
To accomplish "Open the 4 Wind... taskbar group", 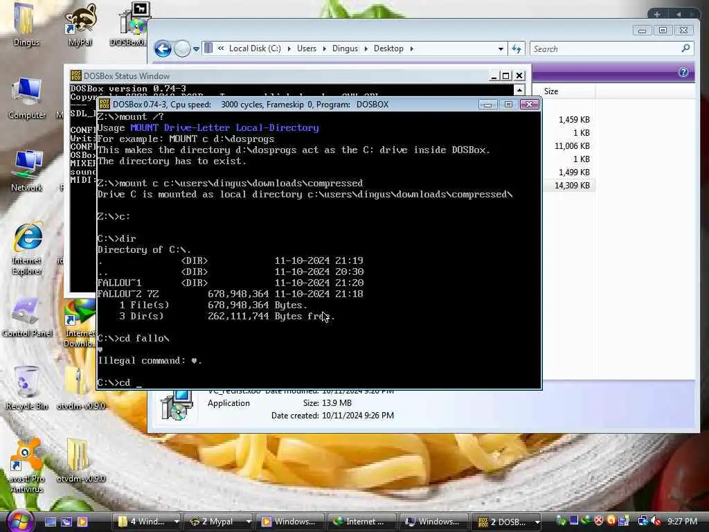I will click(x=143, y=522).
